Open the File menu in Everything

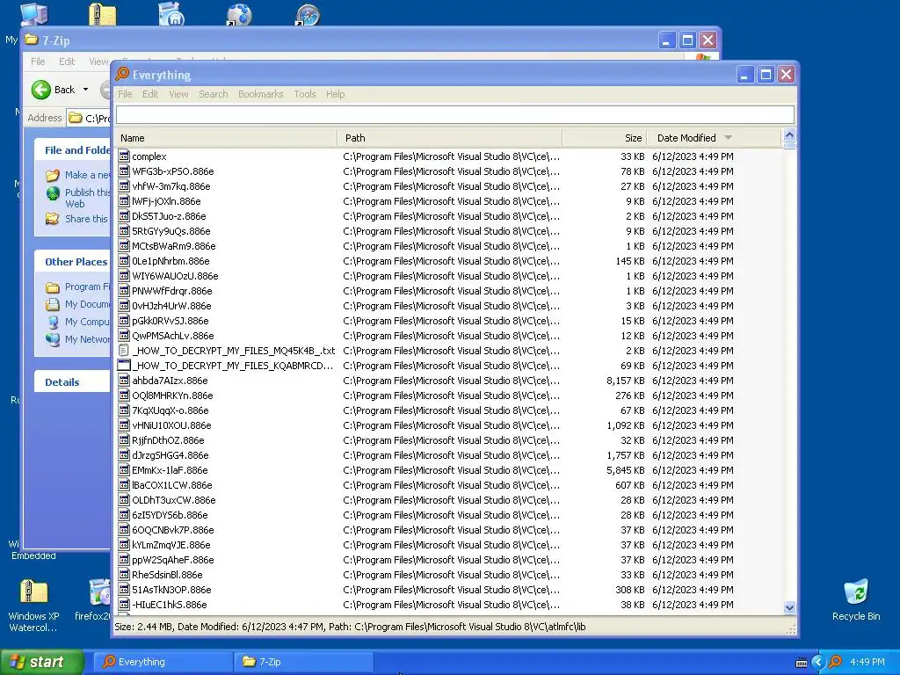(125, 94)
